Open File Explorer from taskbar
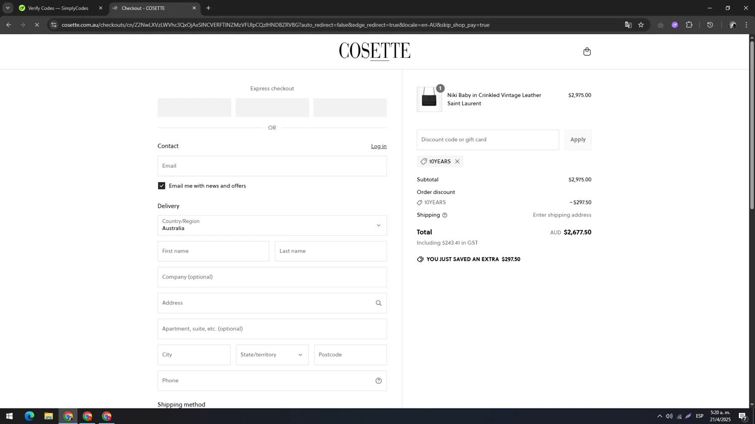 (x=48, y=416)
